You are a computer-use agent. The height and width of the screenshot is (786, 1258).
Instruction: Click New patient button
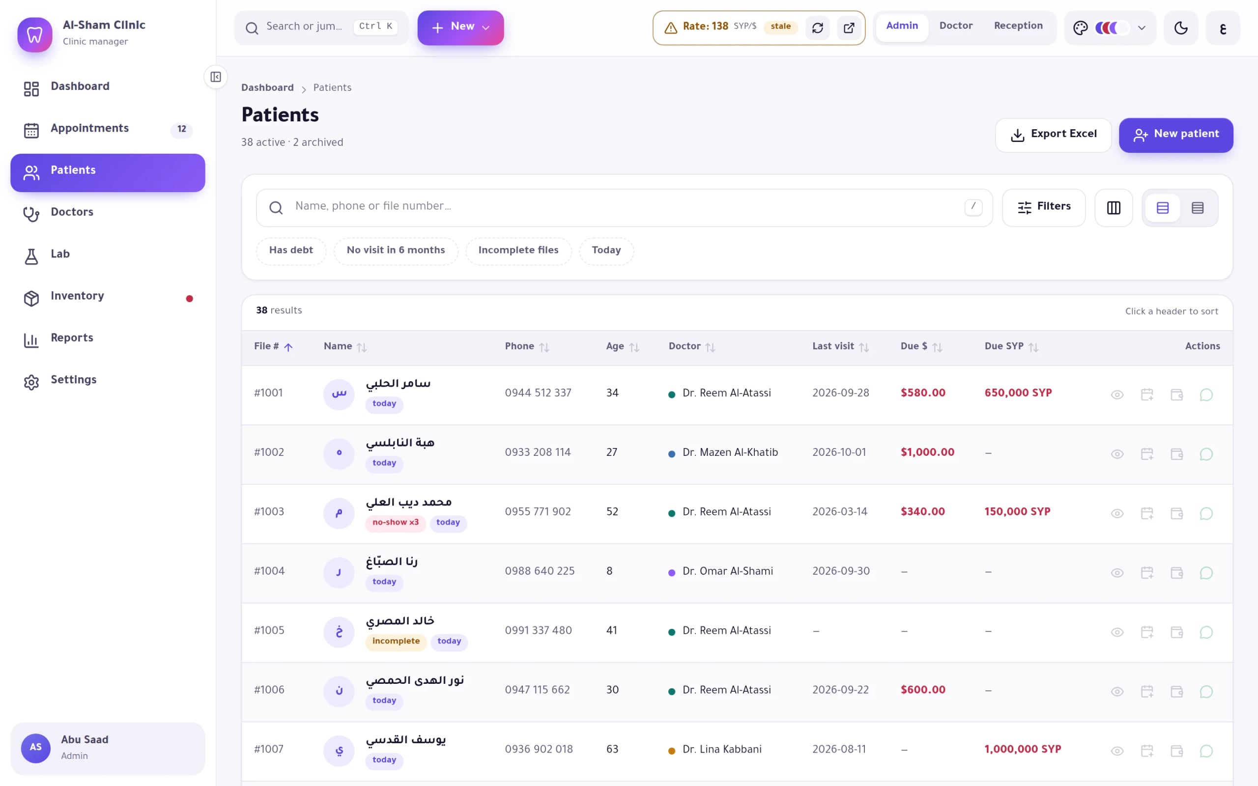1176,135
